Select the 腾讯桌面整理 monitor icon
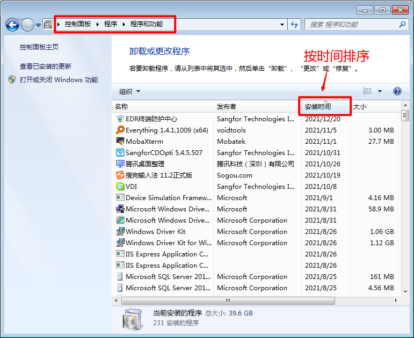The image size is (414, 338). tap(120, 164)
